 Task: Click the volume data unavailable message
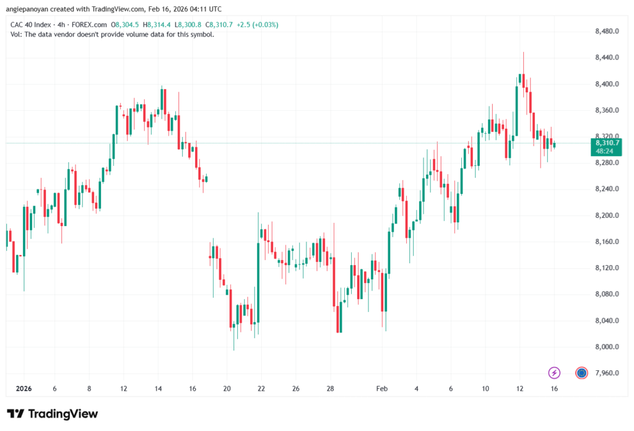pos(113,35)
